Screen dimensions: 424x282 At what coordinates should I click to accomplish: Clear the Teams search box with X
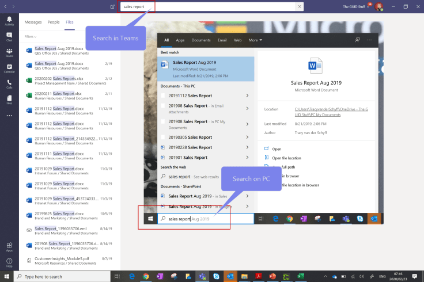point(298,7)
